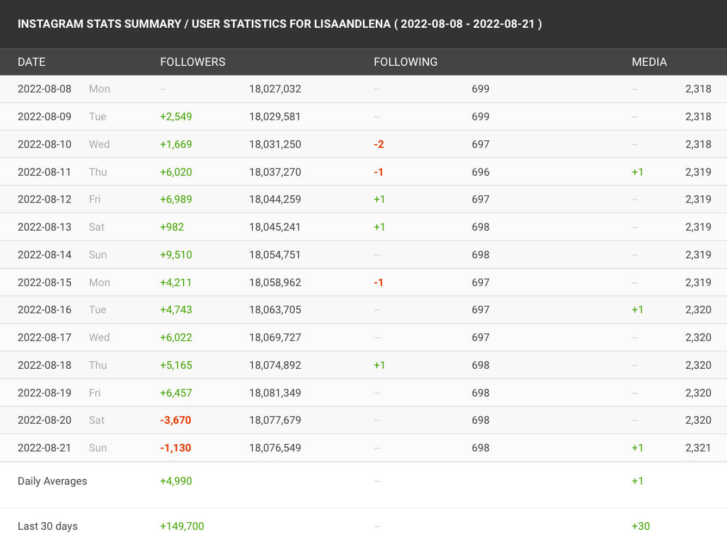
Task: Click the date 2022-08-10
Action: click(x=45, y=144)
